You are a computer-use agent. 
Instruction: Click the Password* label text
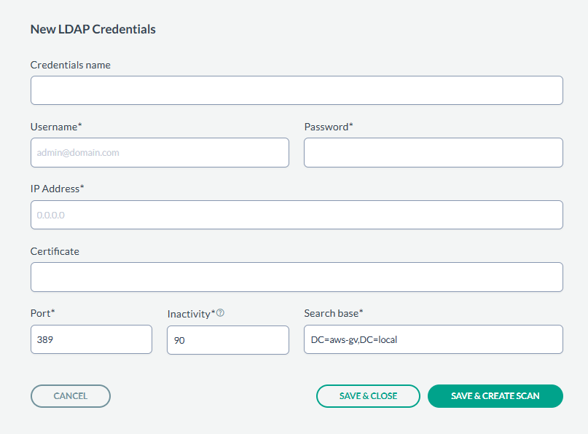coord(329,127)
